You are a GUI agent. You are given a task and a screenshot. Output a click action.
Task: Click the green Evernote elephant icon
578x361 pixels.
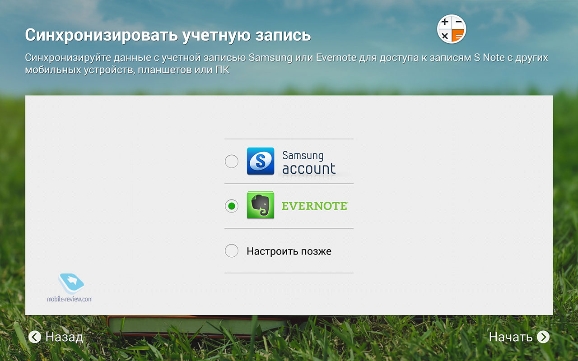click(x=261, y=205)
